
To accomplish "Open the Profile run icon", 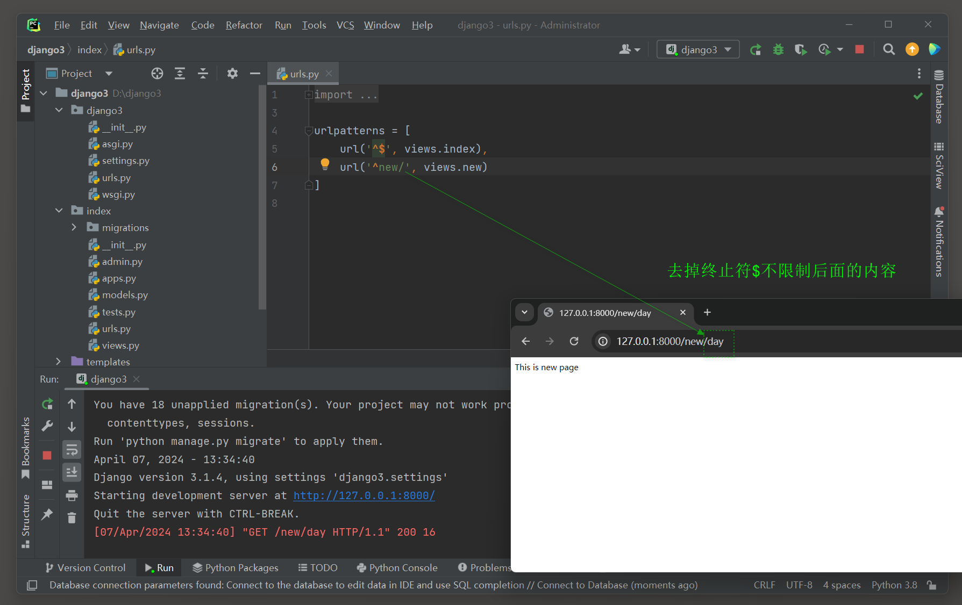I will click(824, 49).
